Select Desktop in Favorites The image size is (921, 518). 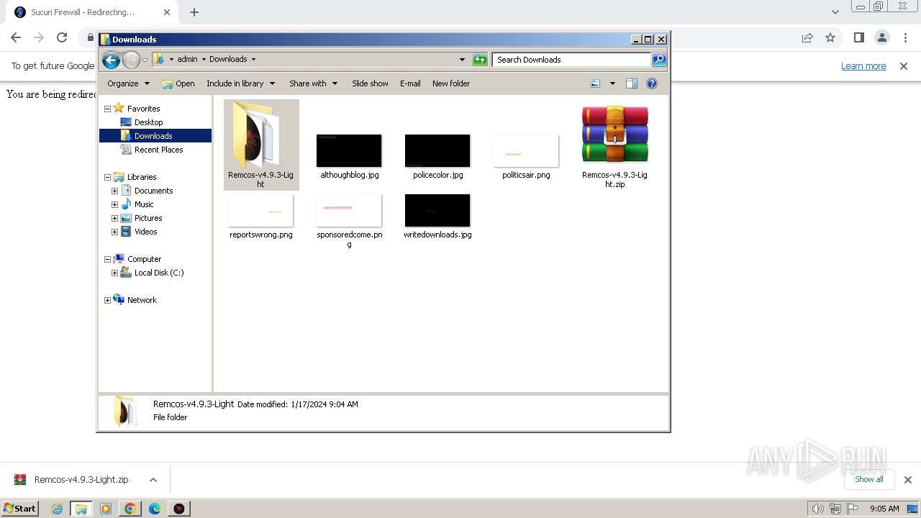[148, 122]
